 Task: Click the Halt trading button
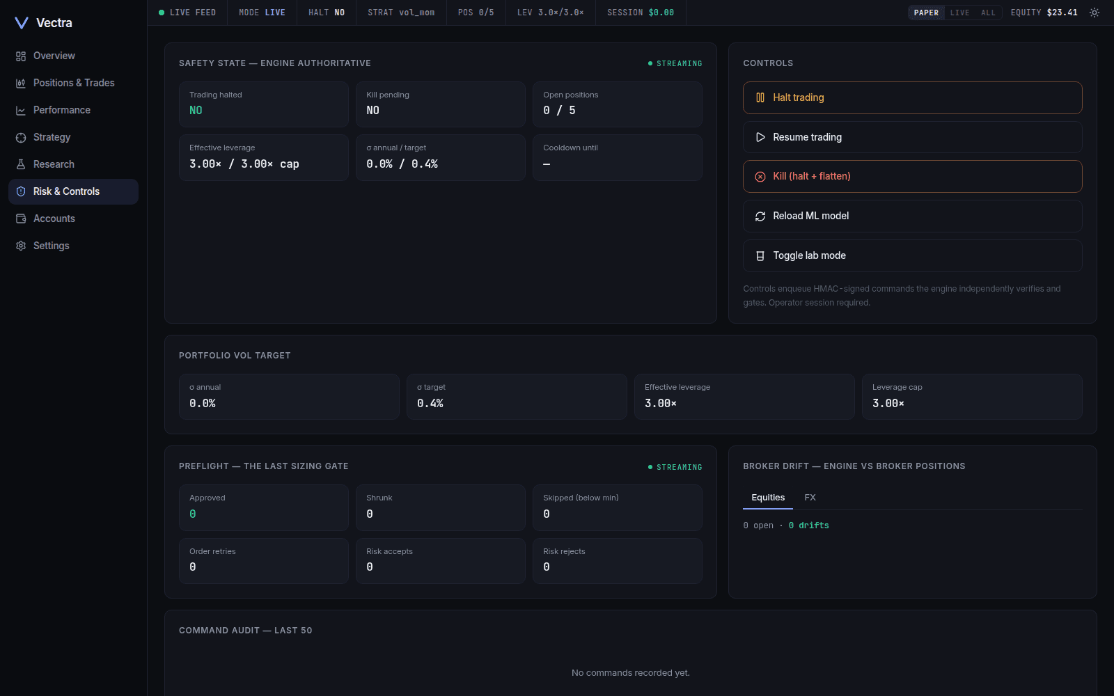click(x=913, y=97)
